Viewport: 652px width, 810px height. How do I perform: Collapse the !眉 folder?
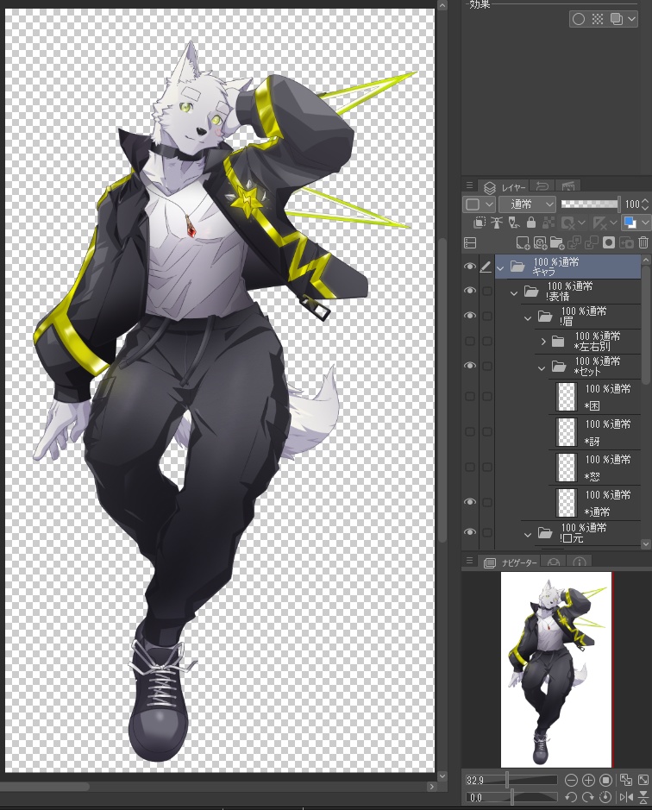(x=528, y=318)
